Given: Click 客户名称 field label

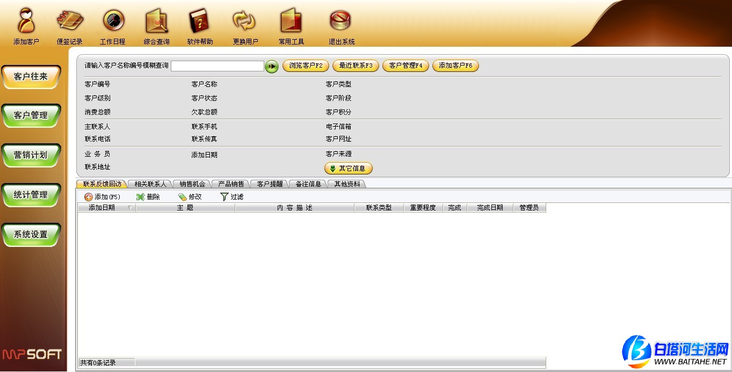Looking at the screenshot, I should pyautogui.click(x=204, y=84).
